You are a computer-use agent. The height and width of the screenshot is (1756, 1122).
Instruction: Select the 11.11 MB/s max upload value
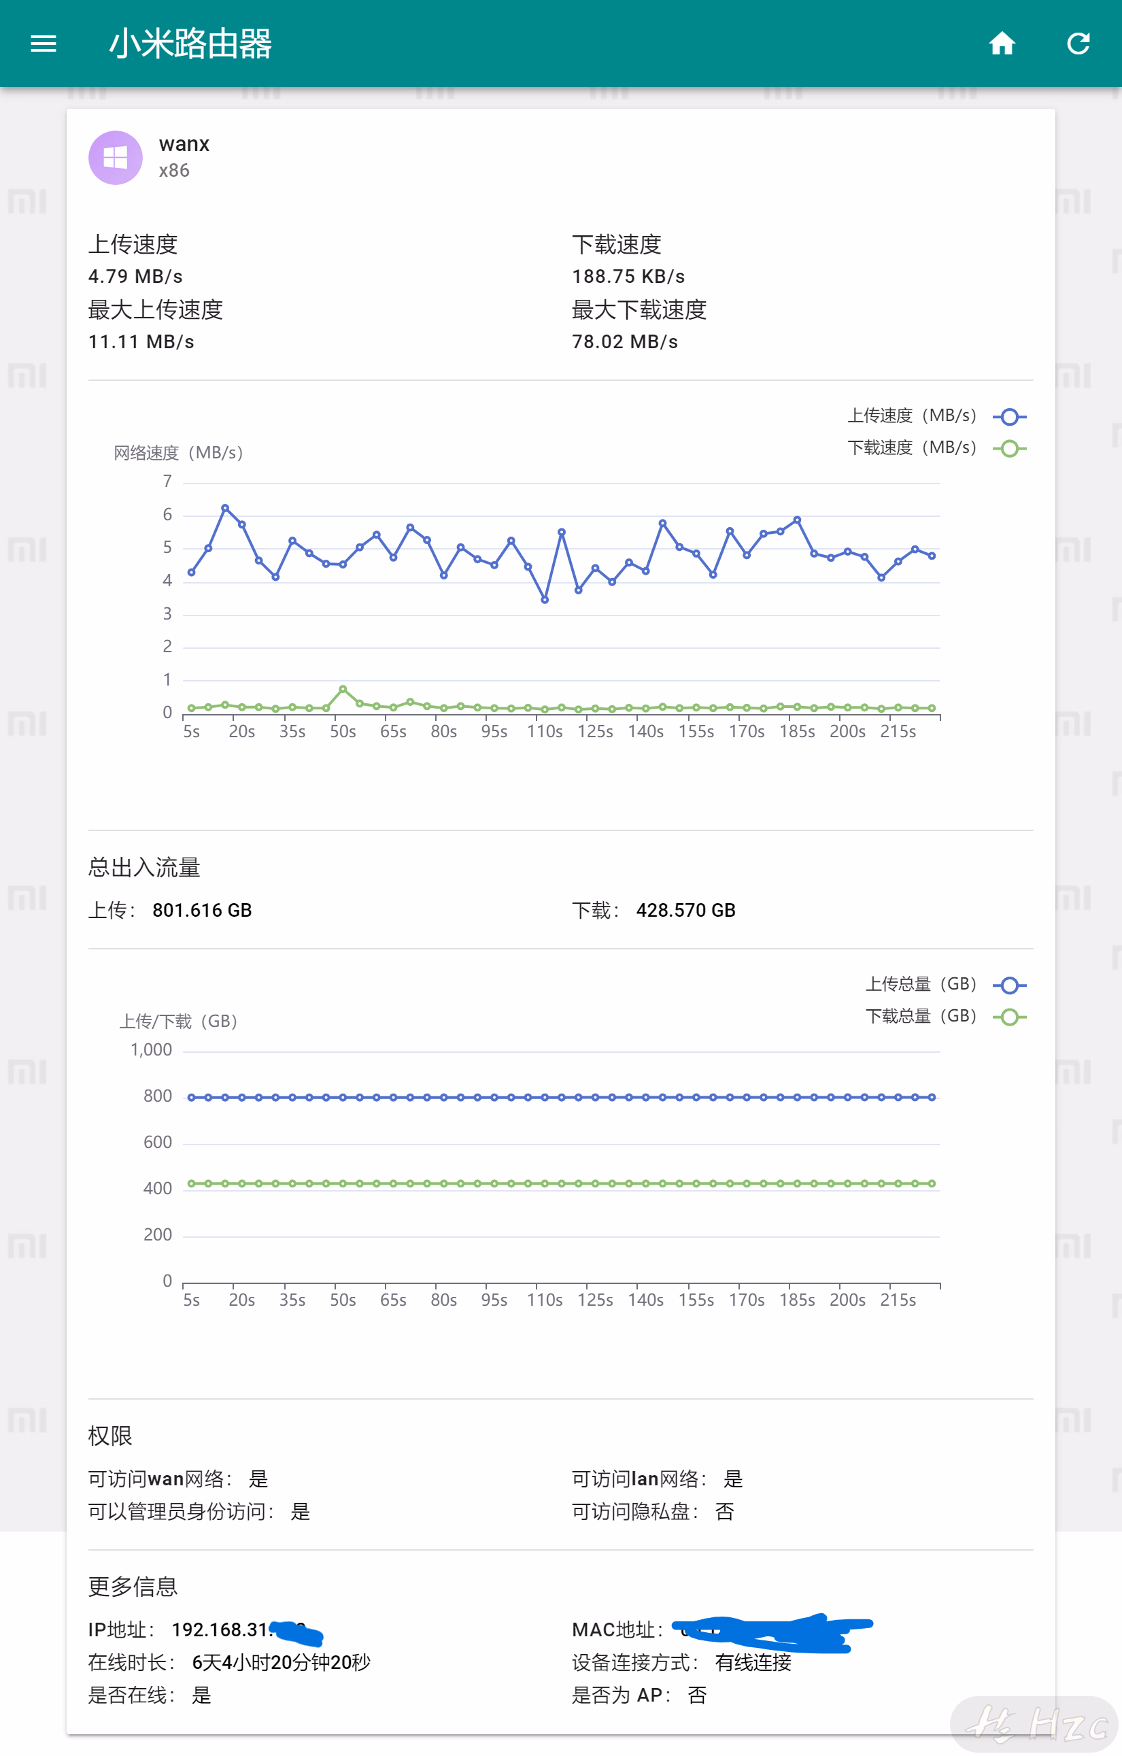tap(141, 342)
